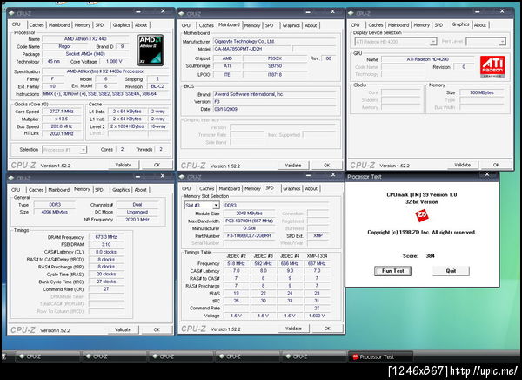
Task: Click title bar icon of the CPU-Z SPD window
Action: pyautogui.click(x=182, y=177)
